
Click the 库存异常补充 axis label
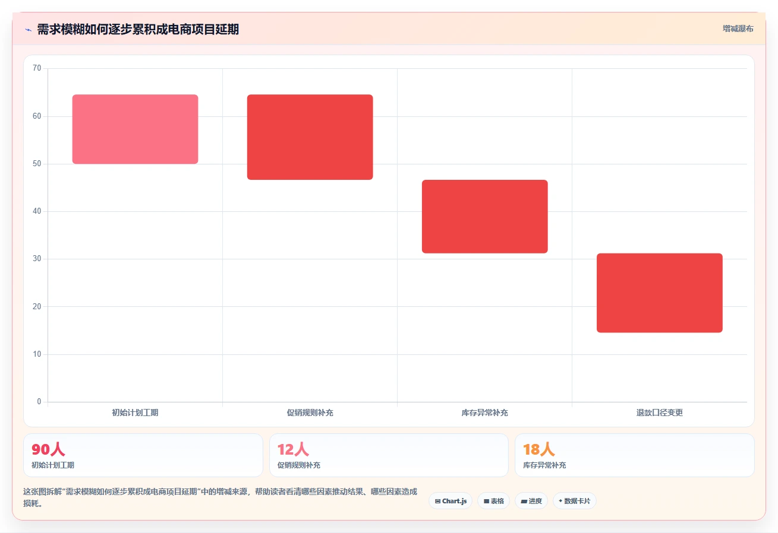coord(484,413)
